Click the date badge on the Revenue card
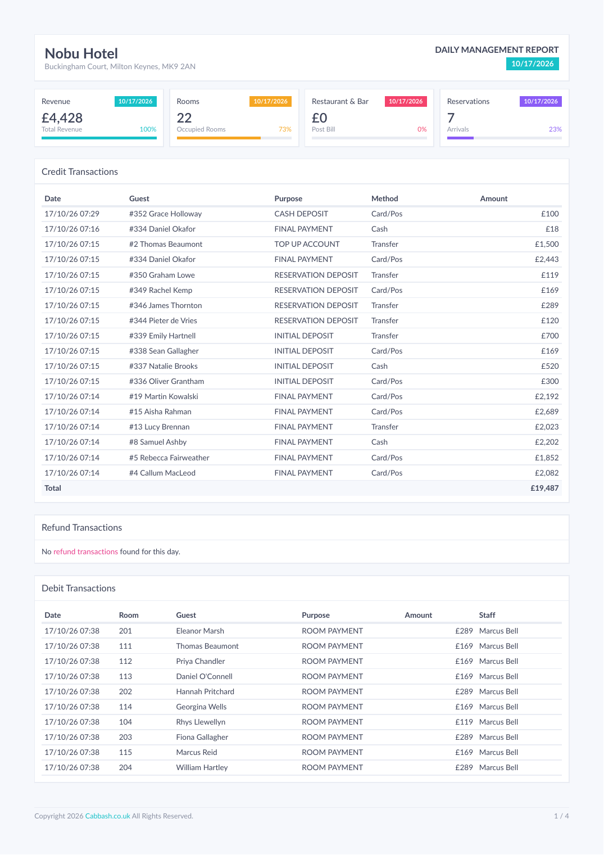Image resolution: width=604 pixels, height=855 pixels. coord(135,101)
